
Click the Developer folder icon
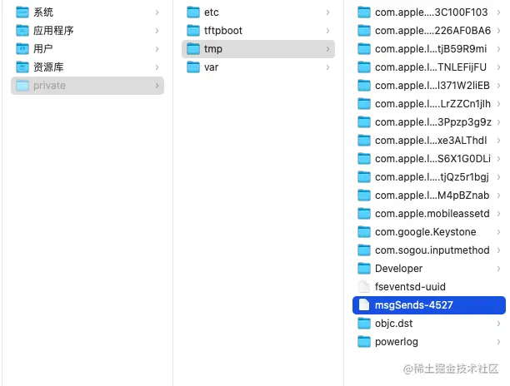coord(364,269)
